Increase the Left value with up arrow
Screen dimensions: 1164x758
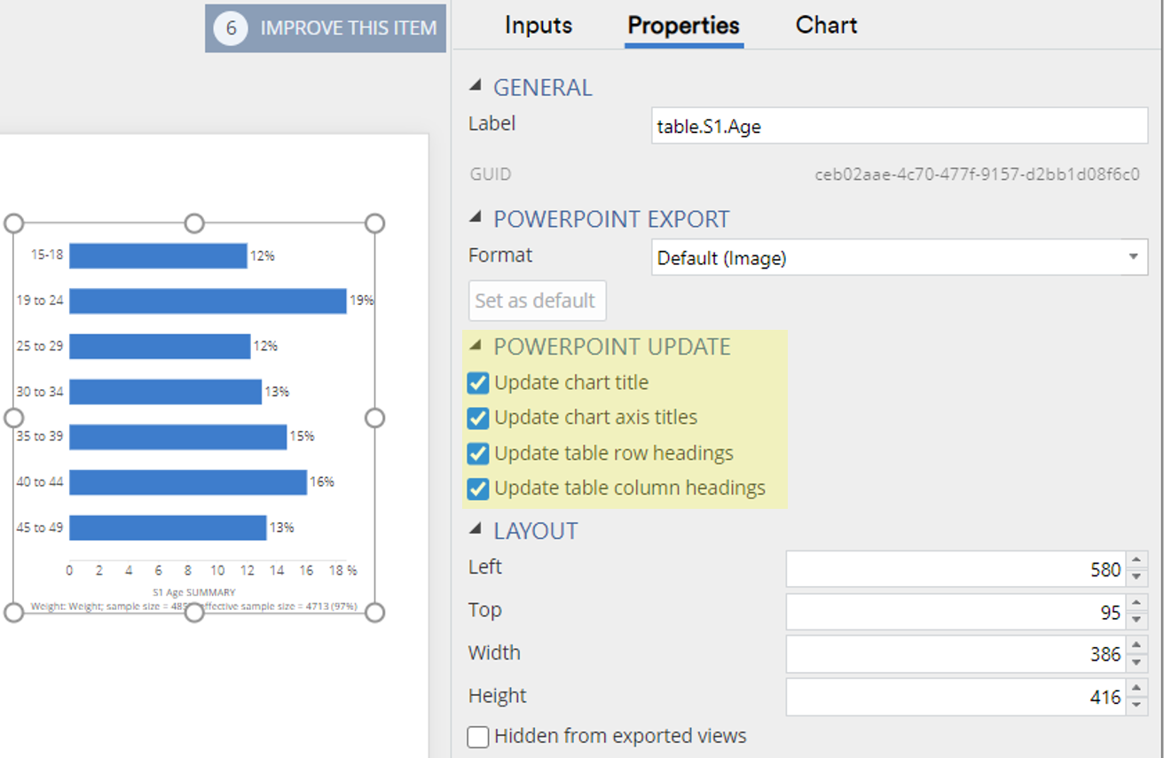[1136, 560]
